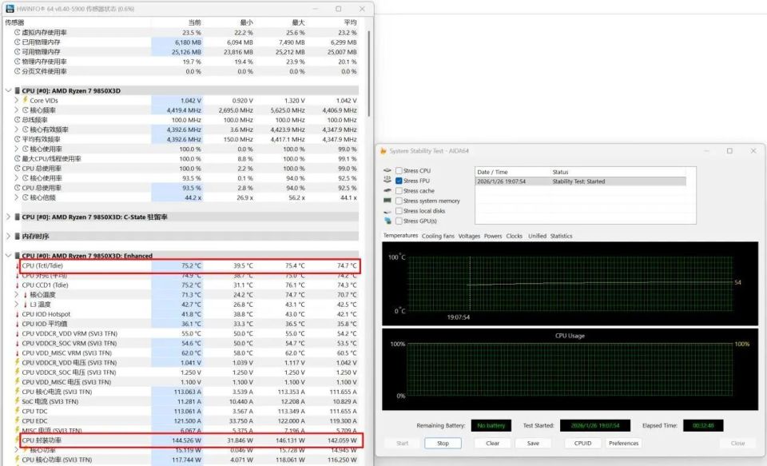Click the thermometer icon of CPU IOD Hotspot row
Viewport: 767px width, 466px height.
pyautogui.click(x=17, y=314)
